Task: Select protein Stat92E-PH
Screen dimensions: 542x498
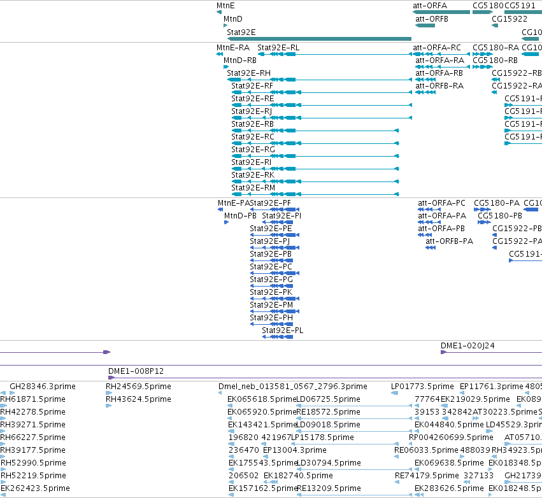Action: 271,317
